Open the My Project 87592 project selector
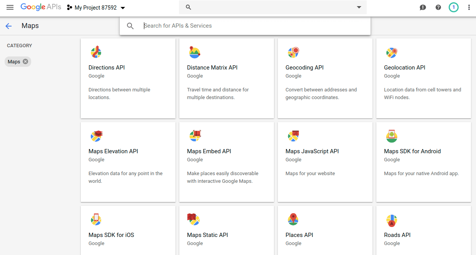 tap(96, 8)
